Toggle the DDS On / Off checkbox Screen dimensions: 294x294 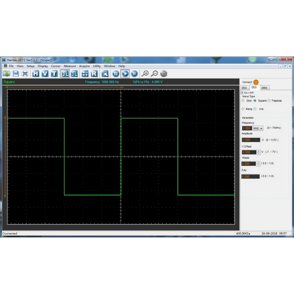(242, 93)
